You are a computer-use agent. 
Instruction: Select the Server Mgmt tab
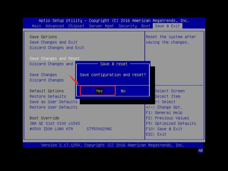pos(101,26)
